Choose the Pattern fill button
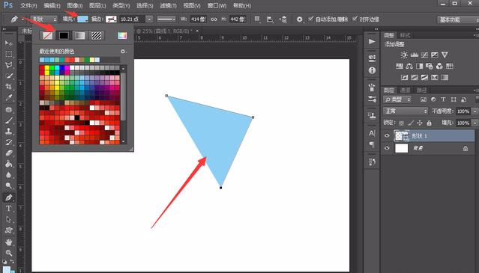 tap(97, 36)
